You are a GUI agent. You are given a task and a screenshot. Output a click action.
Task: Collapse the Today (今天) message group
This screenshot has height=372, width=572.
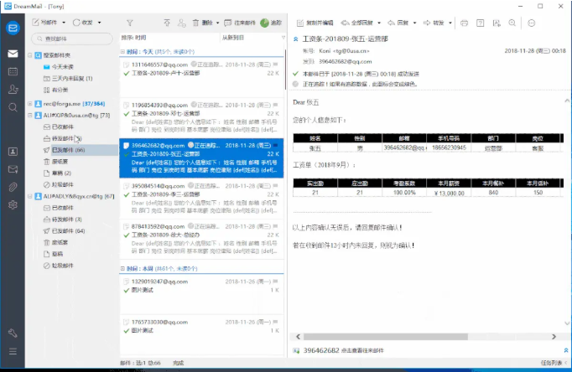click(122, 52)
